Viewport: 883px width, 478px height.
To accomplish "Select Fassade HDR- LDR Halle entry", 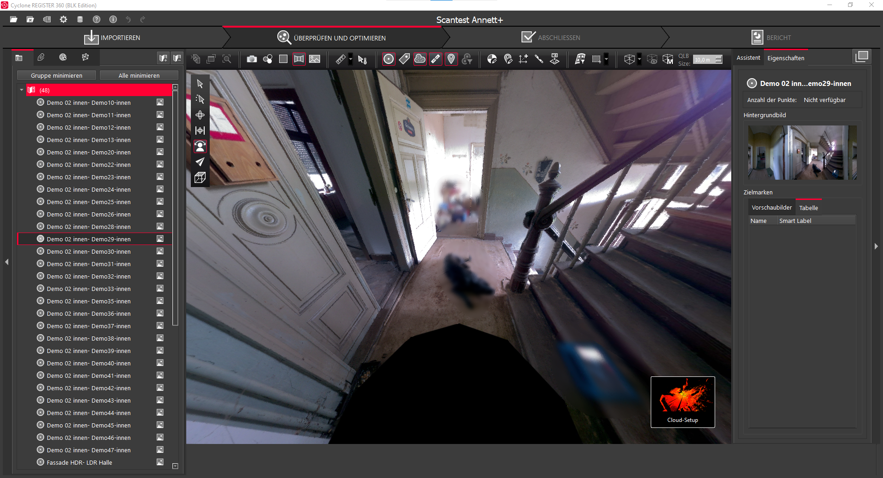I will 79,463.
